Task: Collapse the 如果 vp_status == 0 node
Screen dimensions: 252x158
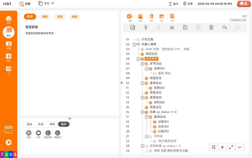Action: click(142, 112)
